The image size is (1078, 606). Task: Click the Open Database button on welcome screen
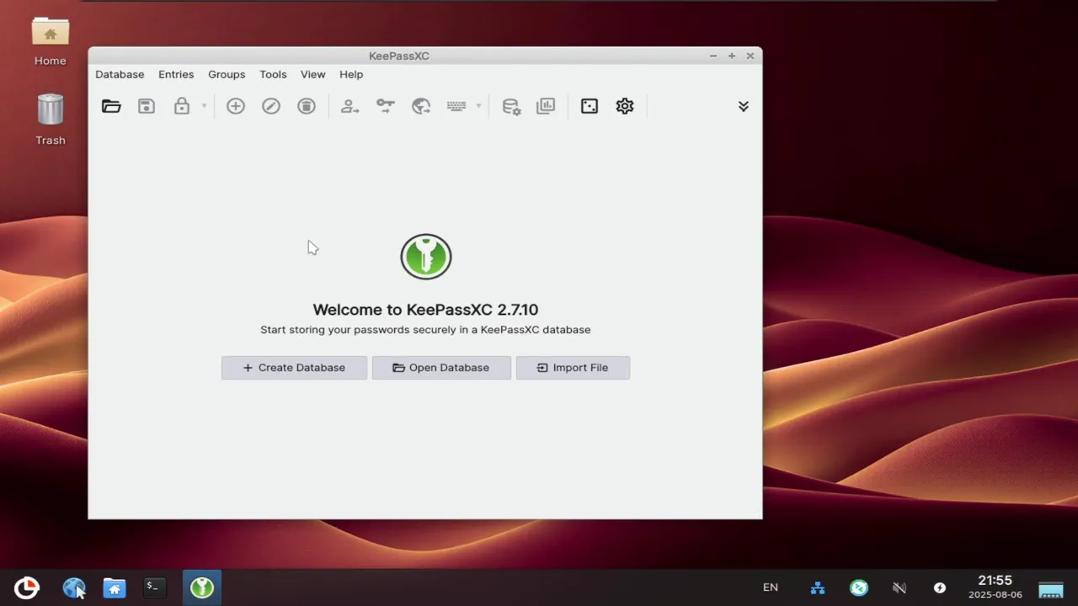click(x=441, y=368)
